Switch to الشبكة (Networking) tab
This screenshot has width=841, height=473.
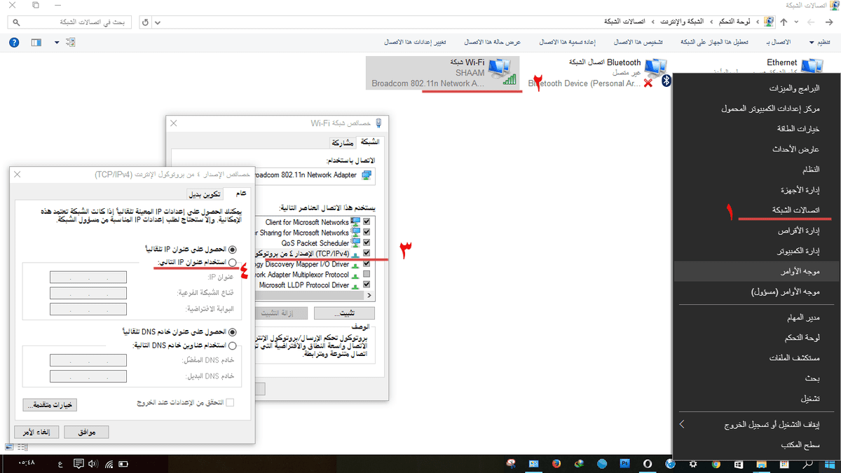click(369, 142)
